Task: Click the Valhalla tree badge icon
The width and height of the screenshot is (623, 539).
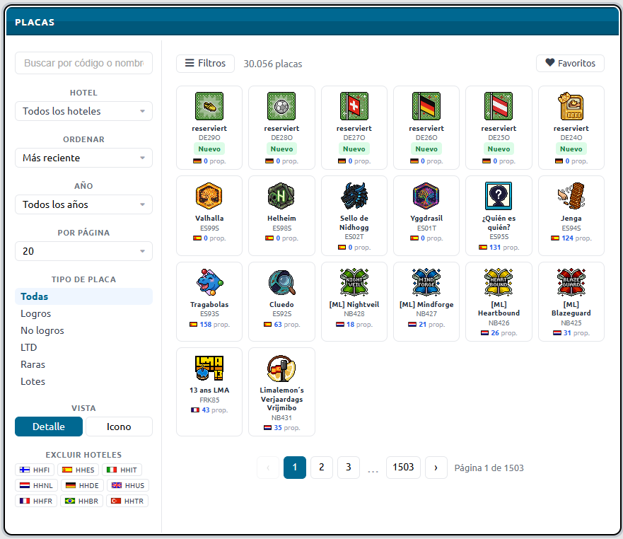Action: (209, 196)
